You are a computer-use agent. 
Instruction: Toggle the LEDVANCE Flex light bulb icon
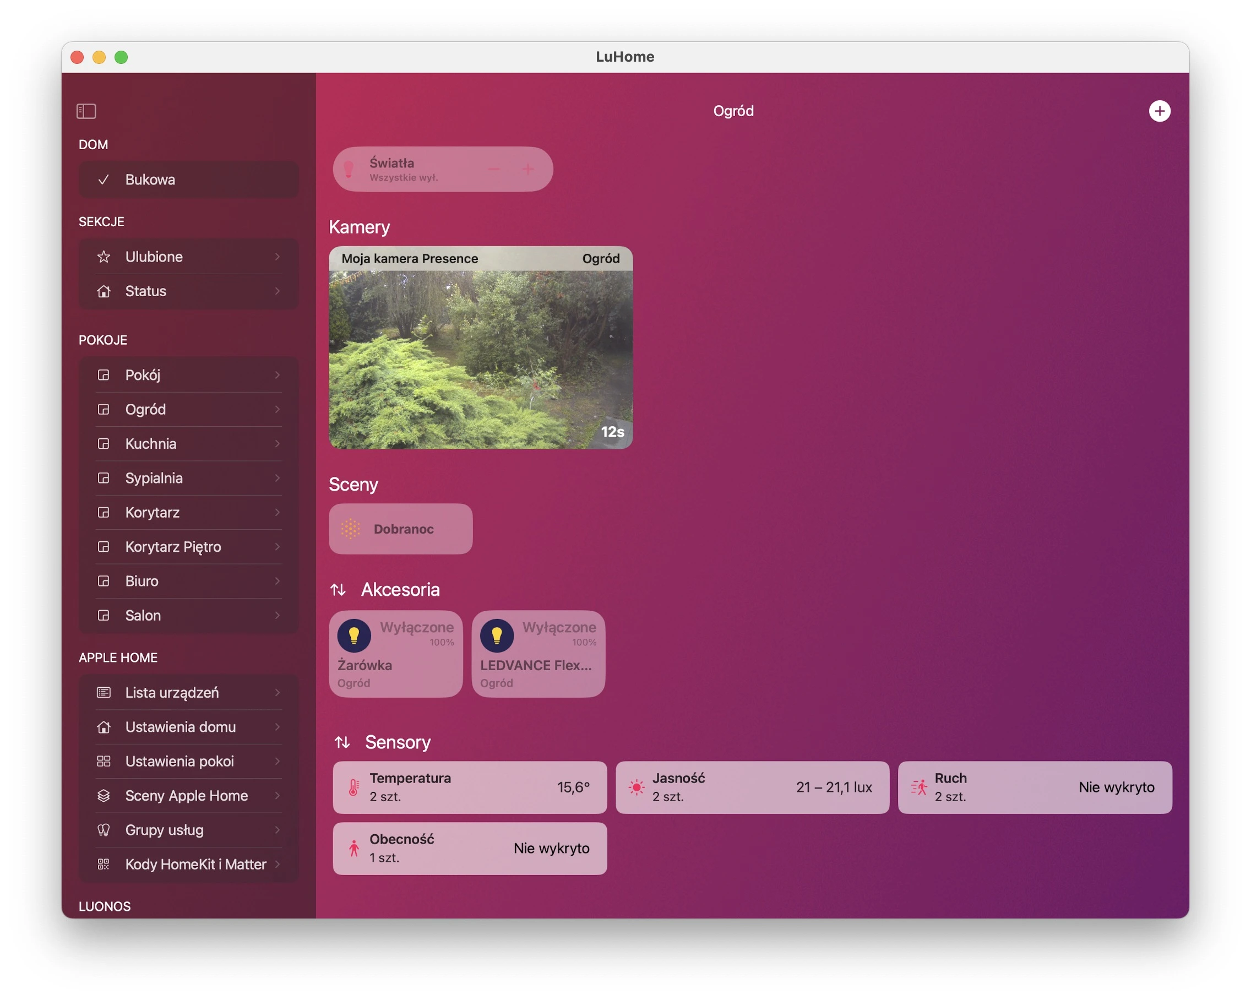coord(497,635)
